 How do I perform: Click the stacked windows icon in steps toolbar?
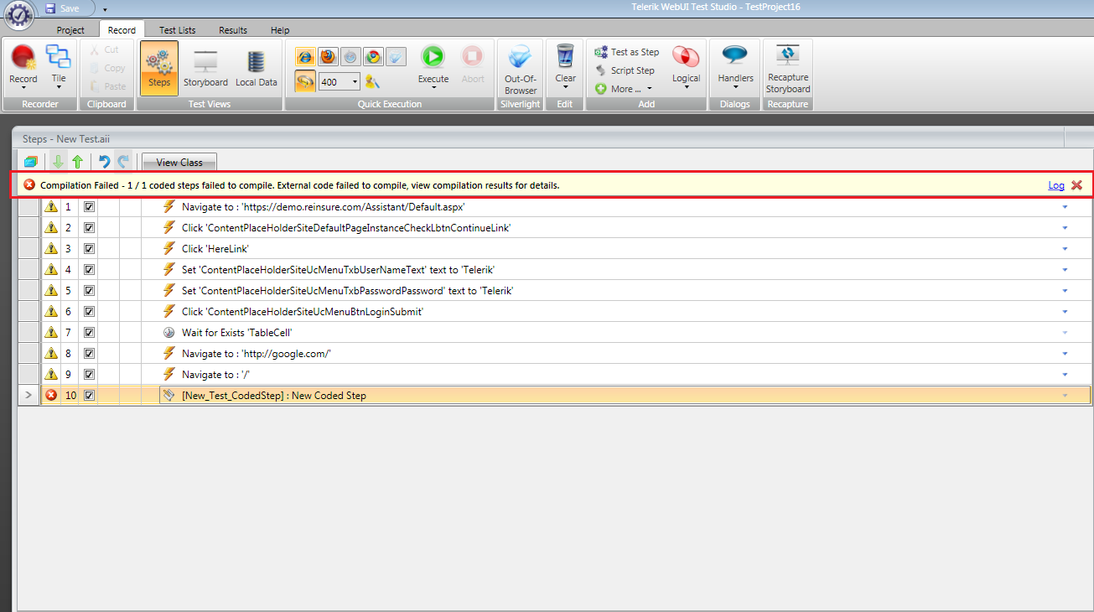31,162
